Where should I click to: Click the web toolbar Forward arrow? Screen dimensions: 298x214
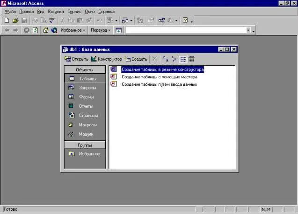(x=16, y=30)
